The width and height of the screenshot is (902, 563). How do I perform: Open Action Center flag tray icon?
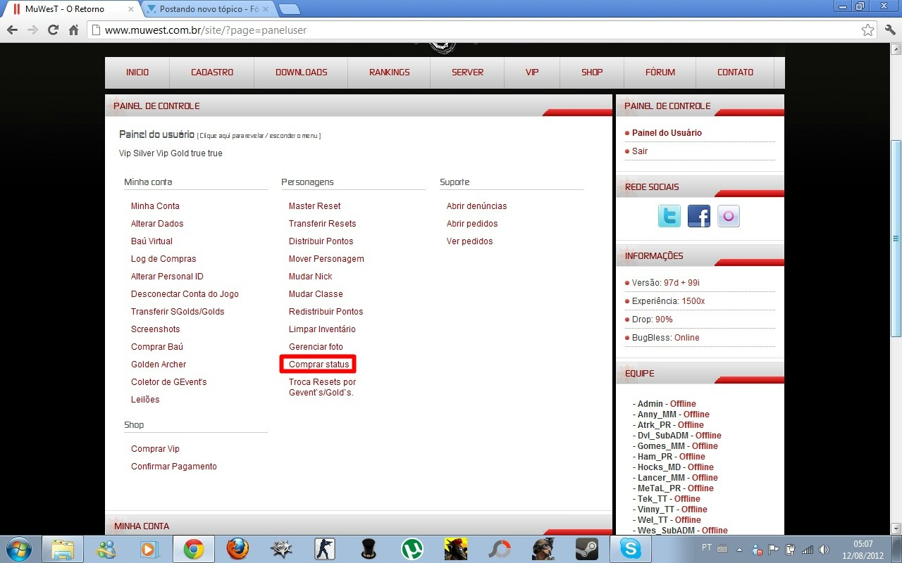click(774, 550)
